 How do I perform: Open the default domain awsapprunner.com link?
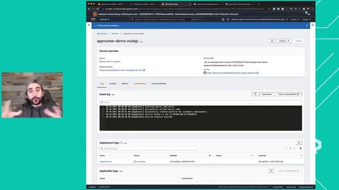pyautogui.click(x=122, y=70)
